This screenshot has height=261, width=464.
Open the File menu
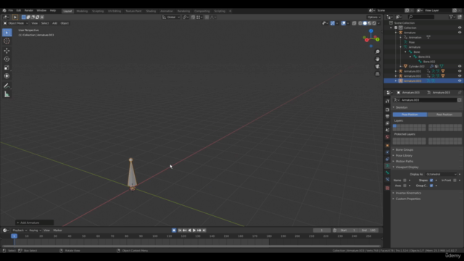coord(11,10)
